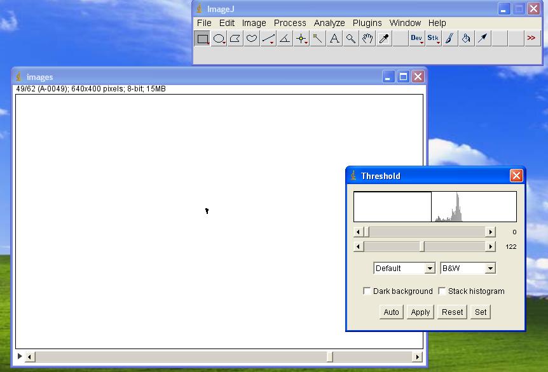Click the maximum threshold slider thumb
The image size is (548, 372).
pos(422,246)
